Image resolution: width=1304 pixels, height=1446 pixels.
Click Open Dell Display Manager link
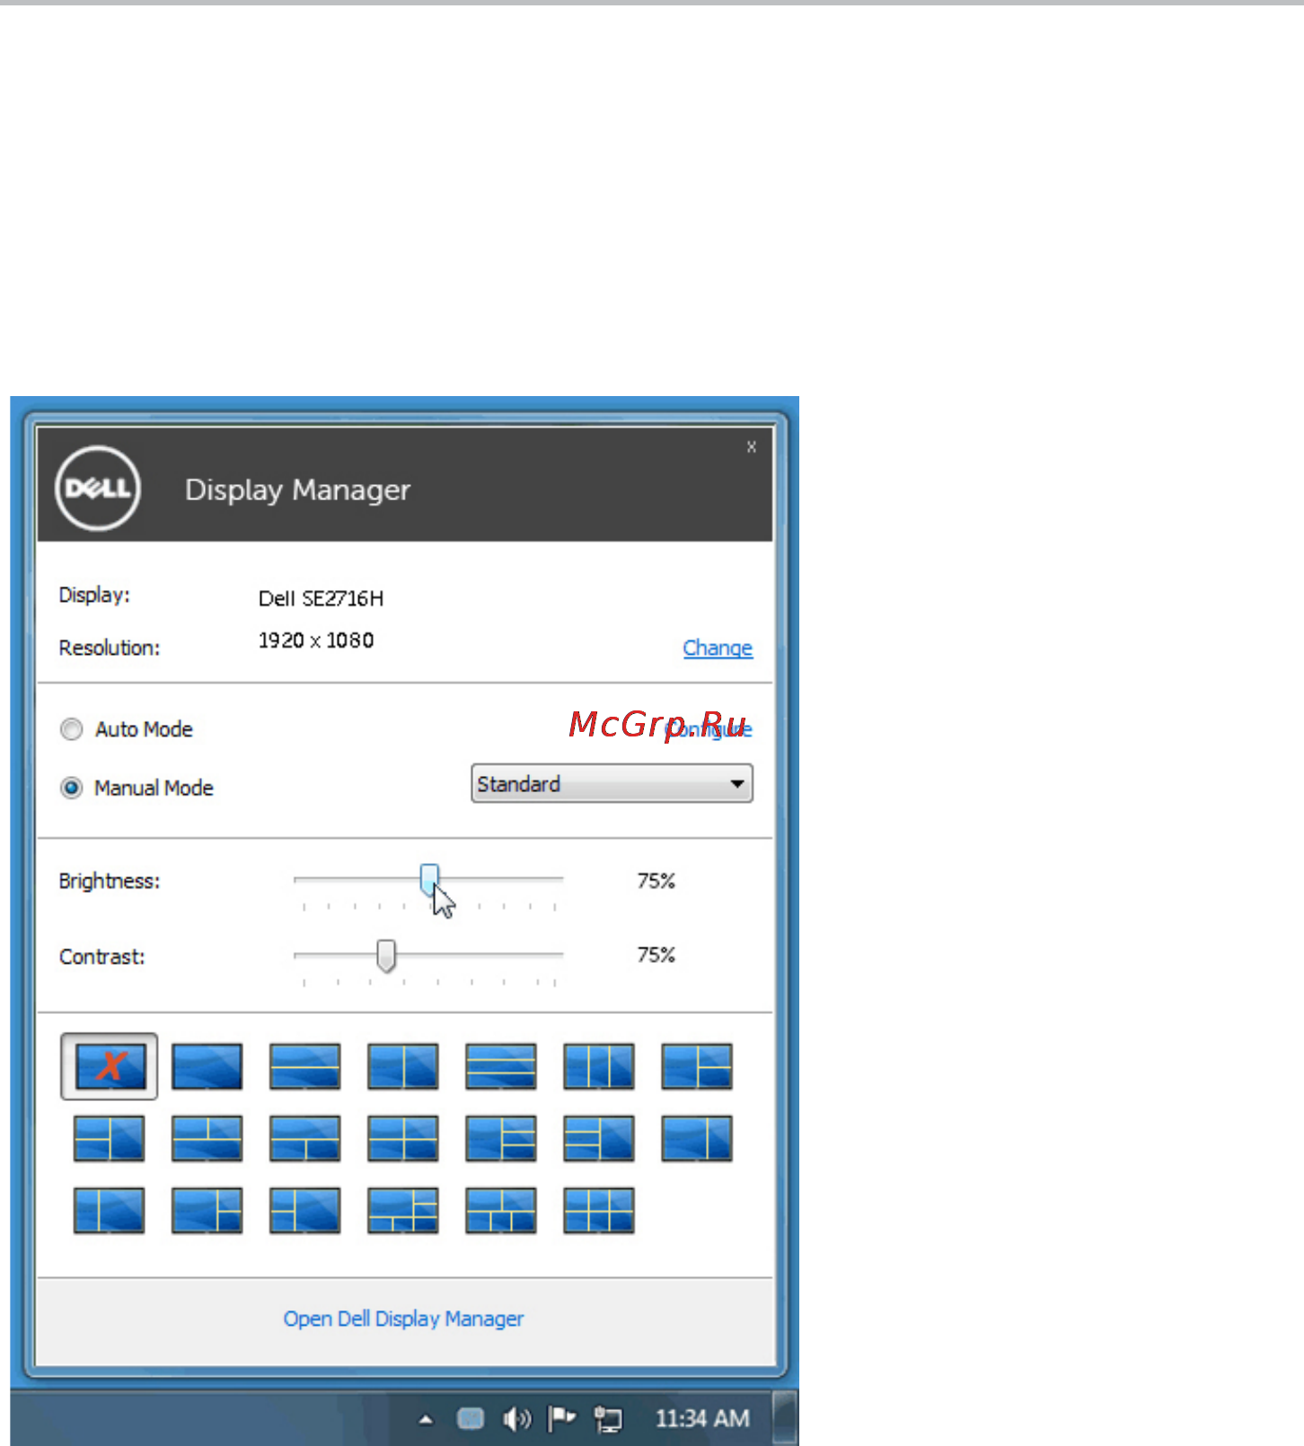pyautogui.click(x=403, y=1318)
